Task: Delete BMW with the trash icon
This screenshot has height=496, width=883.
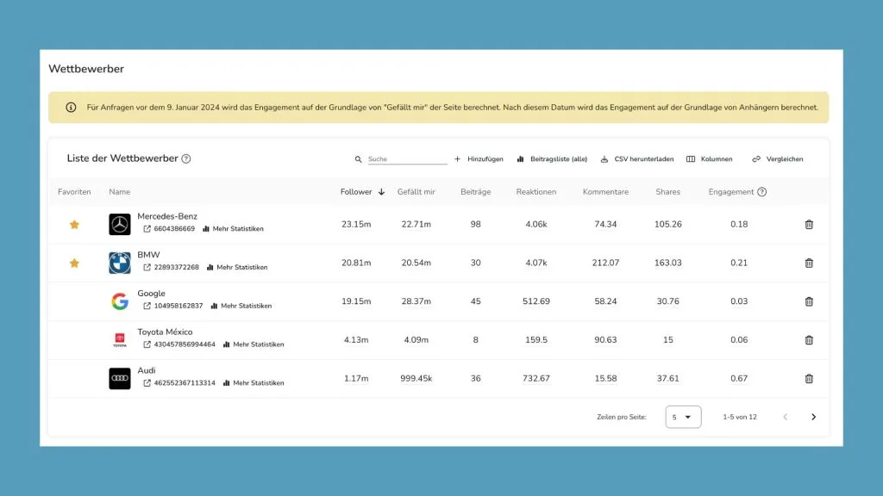Action: pos(809,263)
